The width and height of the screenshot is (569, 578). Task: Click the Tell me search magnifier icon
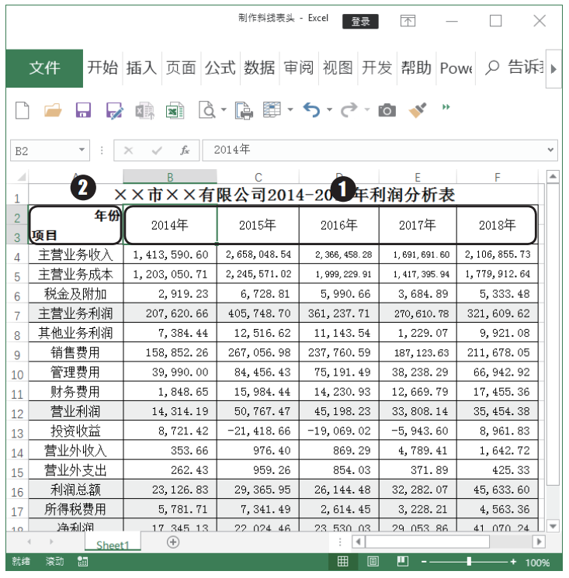coord(492,67)
